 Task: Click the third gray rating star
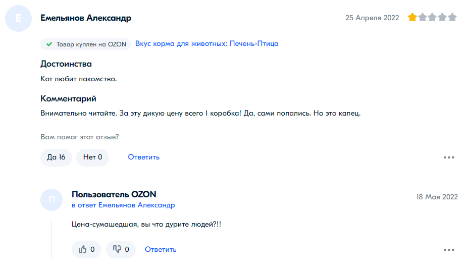coord(432,17)
